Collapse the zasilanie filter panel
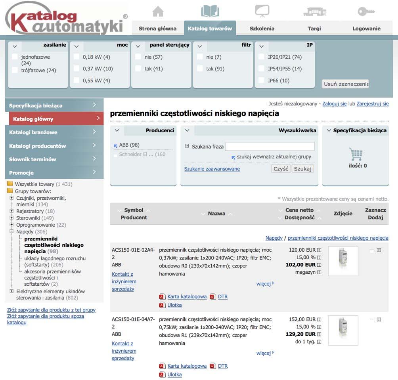Screen dimensions: 398x380 pos(15,47)
